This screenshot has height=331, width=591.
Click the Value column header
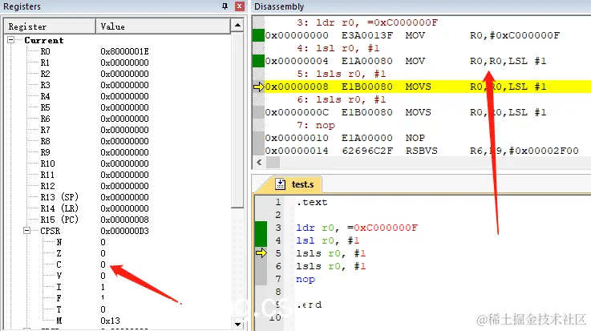[163, 26]
